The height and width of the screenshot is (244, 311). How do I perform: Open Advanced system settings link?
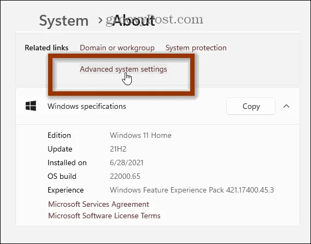(x=123, y=69)
